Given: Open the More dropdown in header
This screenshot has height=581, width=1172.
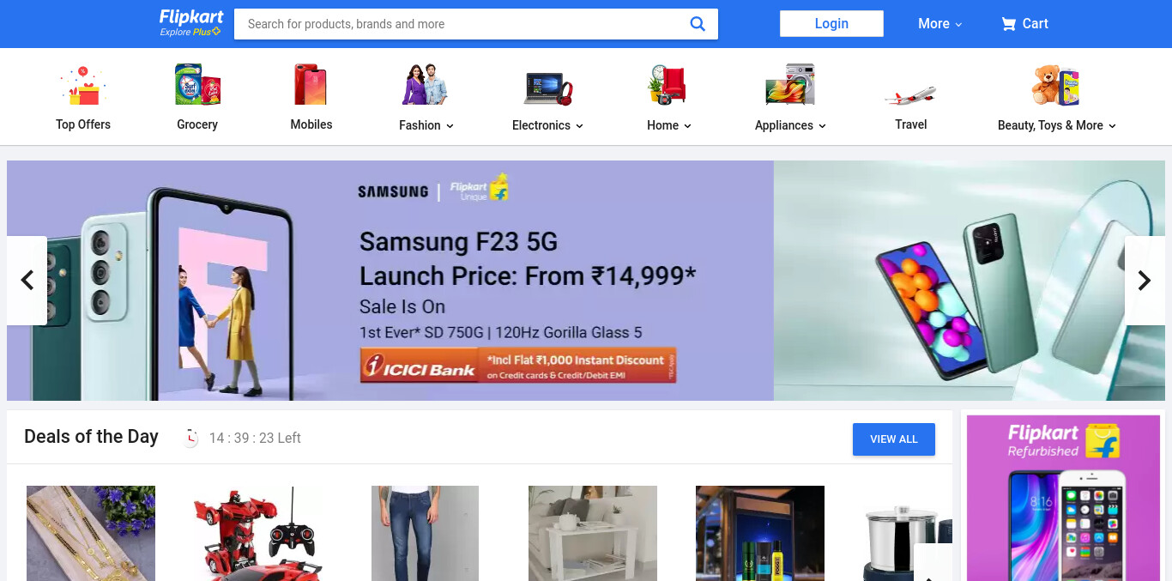Looking at the screenshot, I should (939, 24).
